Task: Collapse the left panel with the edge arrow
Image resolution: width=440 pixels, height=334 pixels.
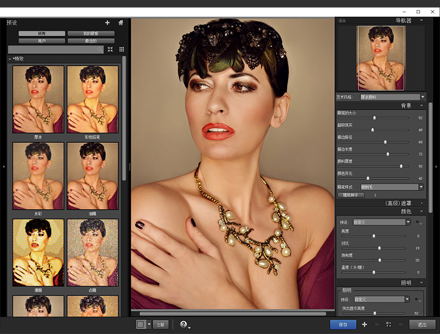Action: tap(4, 167)
